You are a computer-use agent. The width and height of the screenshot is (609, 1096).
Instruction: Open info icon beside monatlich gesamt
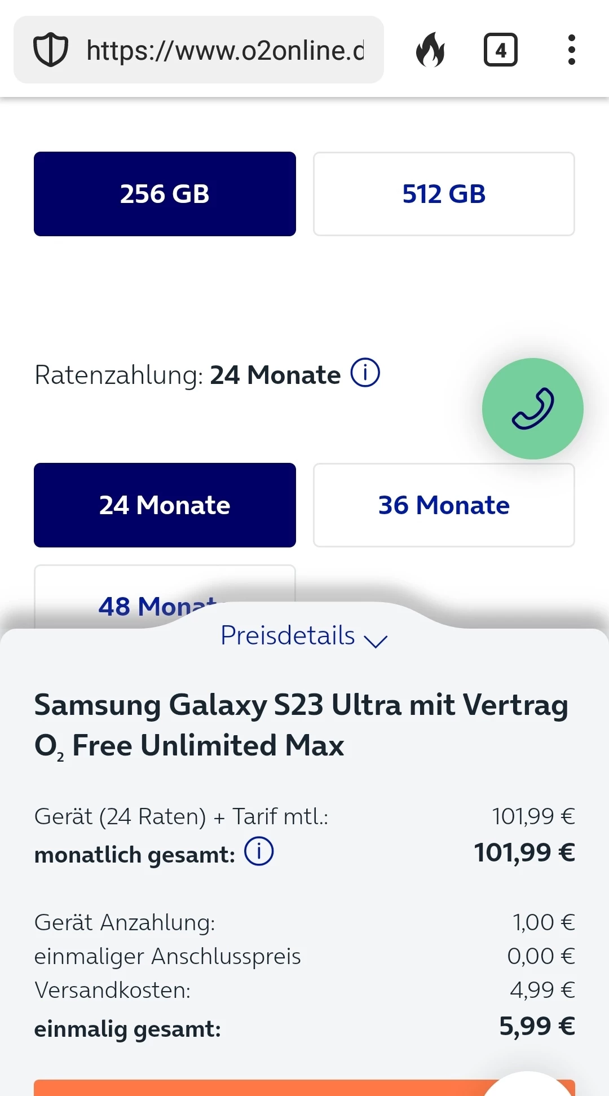[259, 851]
